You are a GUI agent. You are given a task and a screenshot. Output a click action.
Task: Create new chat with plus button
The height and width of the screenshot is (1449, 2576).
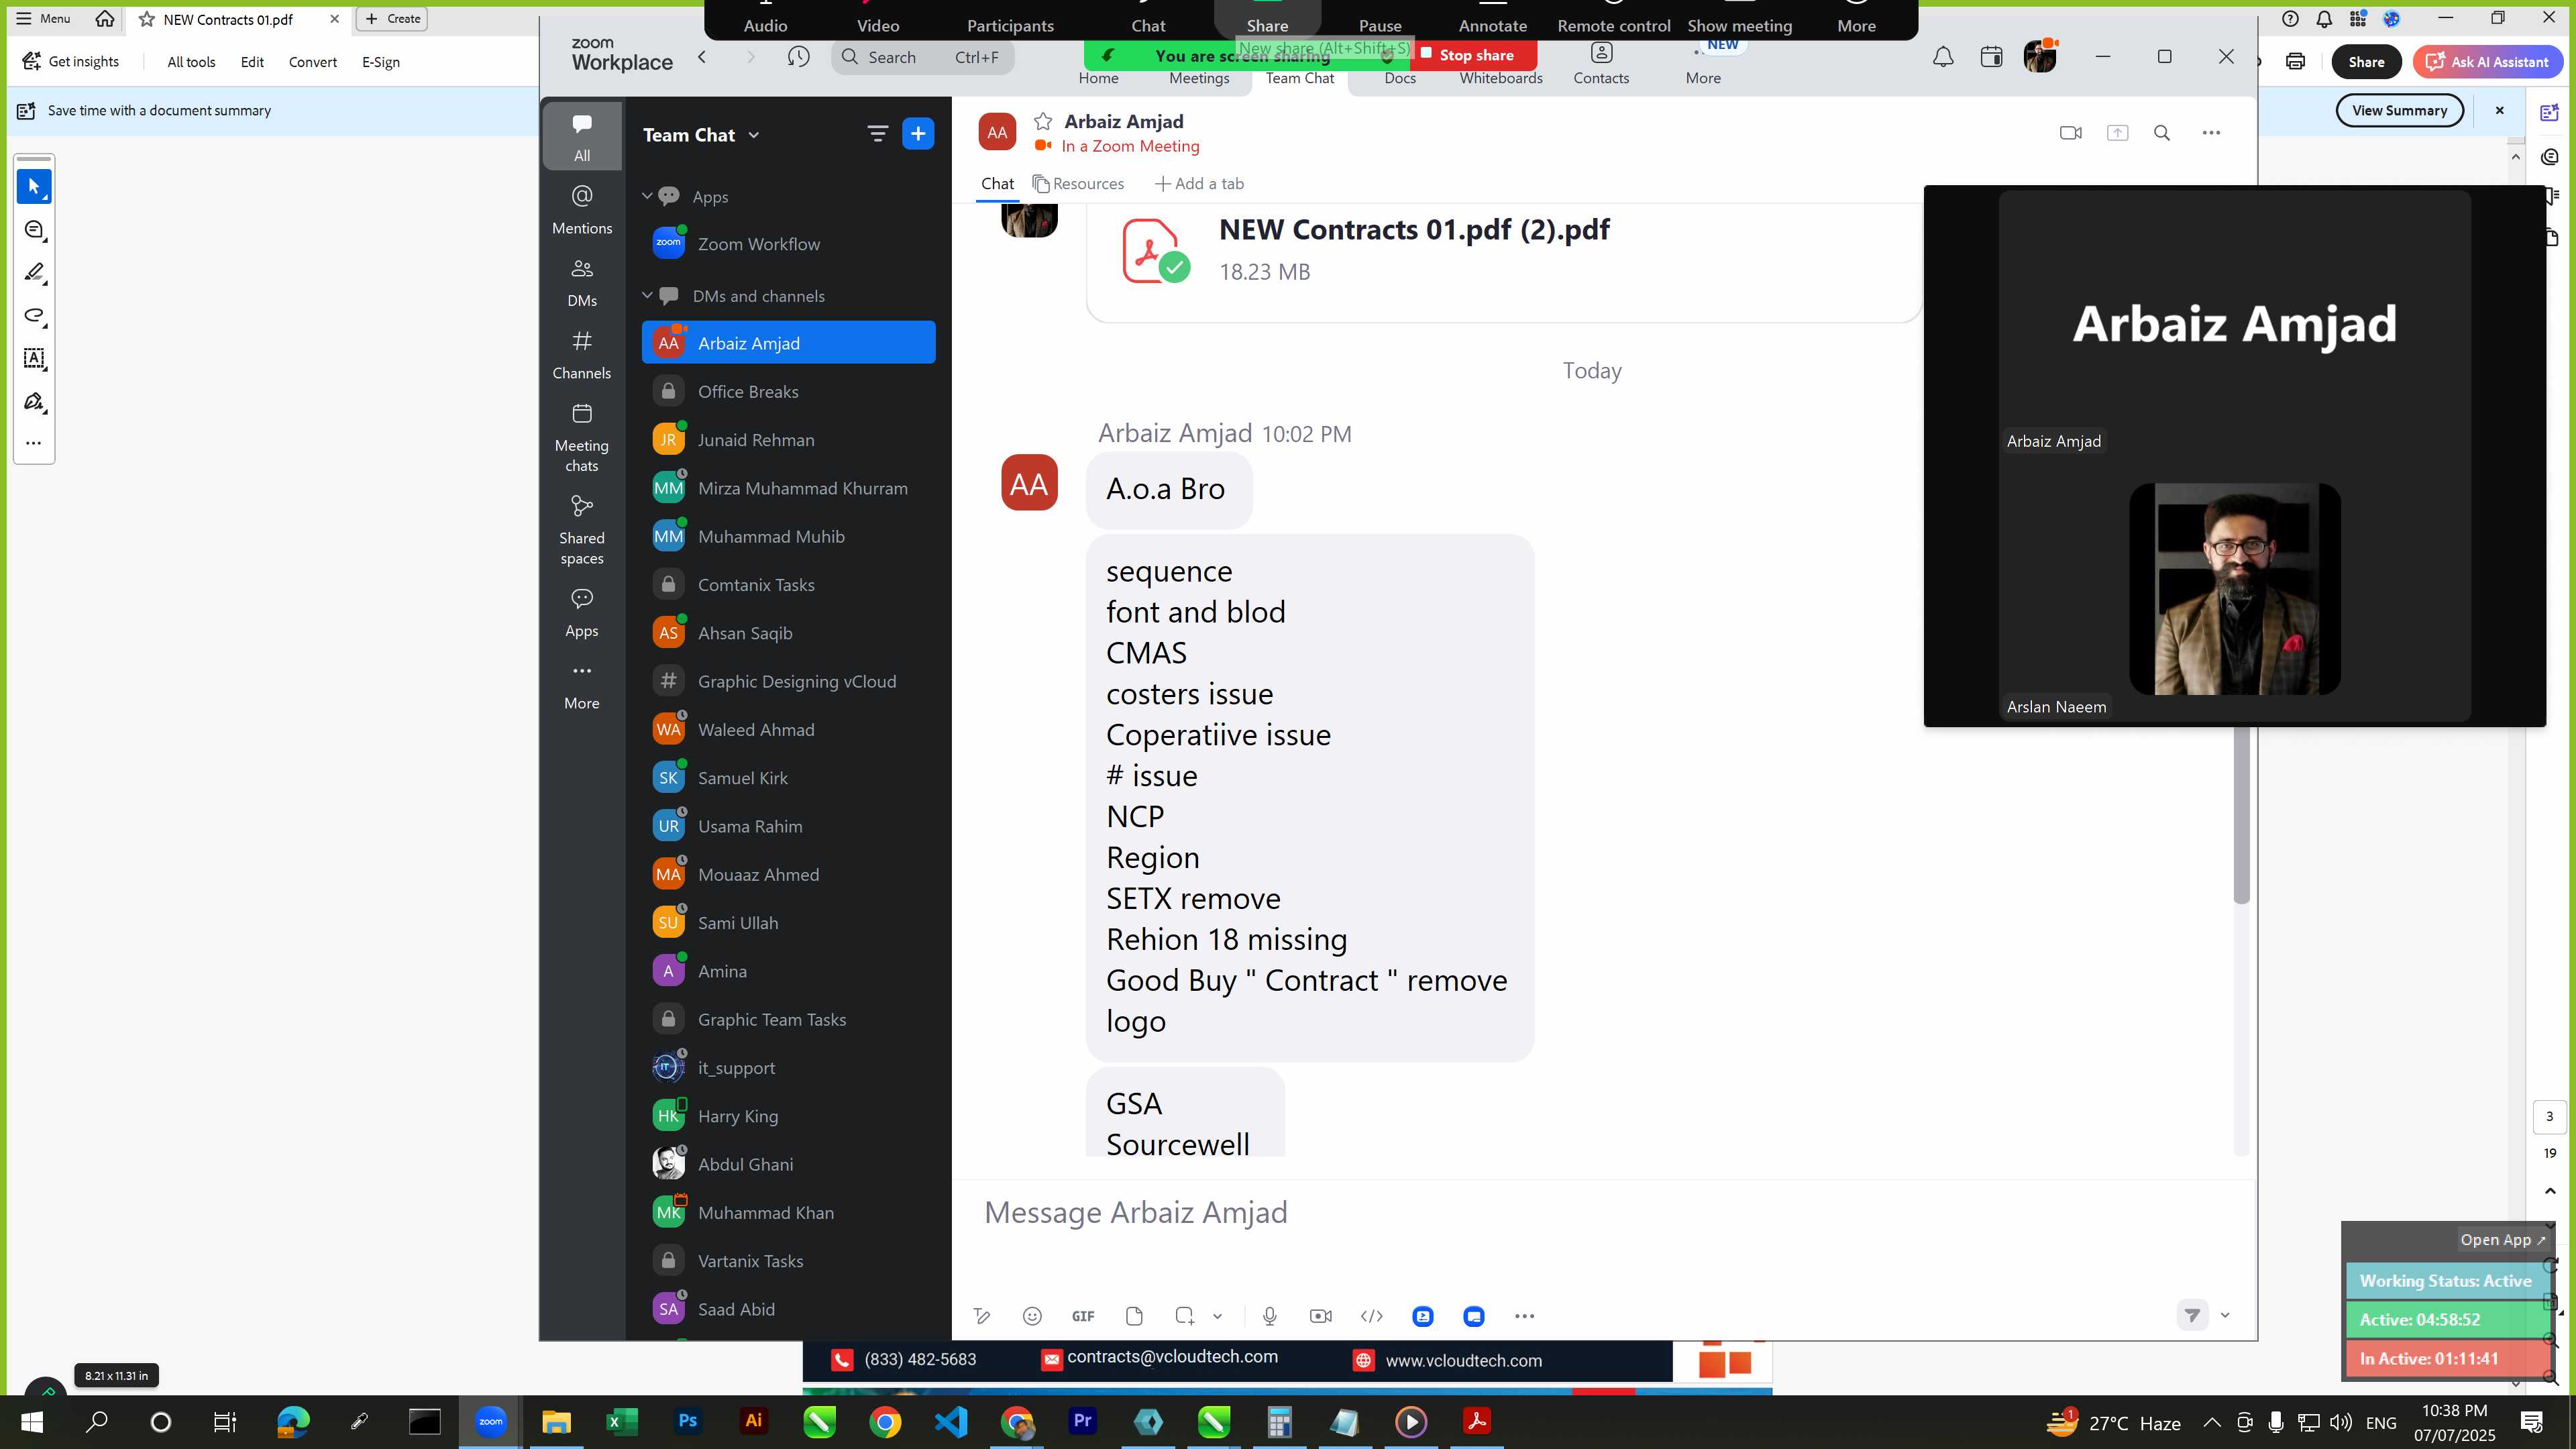918,133
